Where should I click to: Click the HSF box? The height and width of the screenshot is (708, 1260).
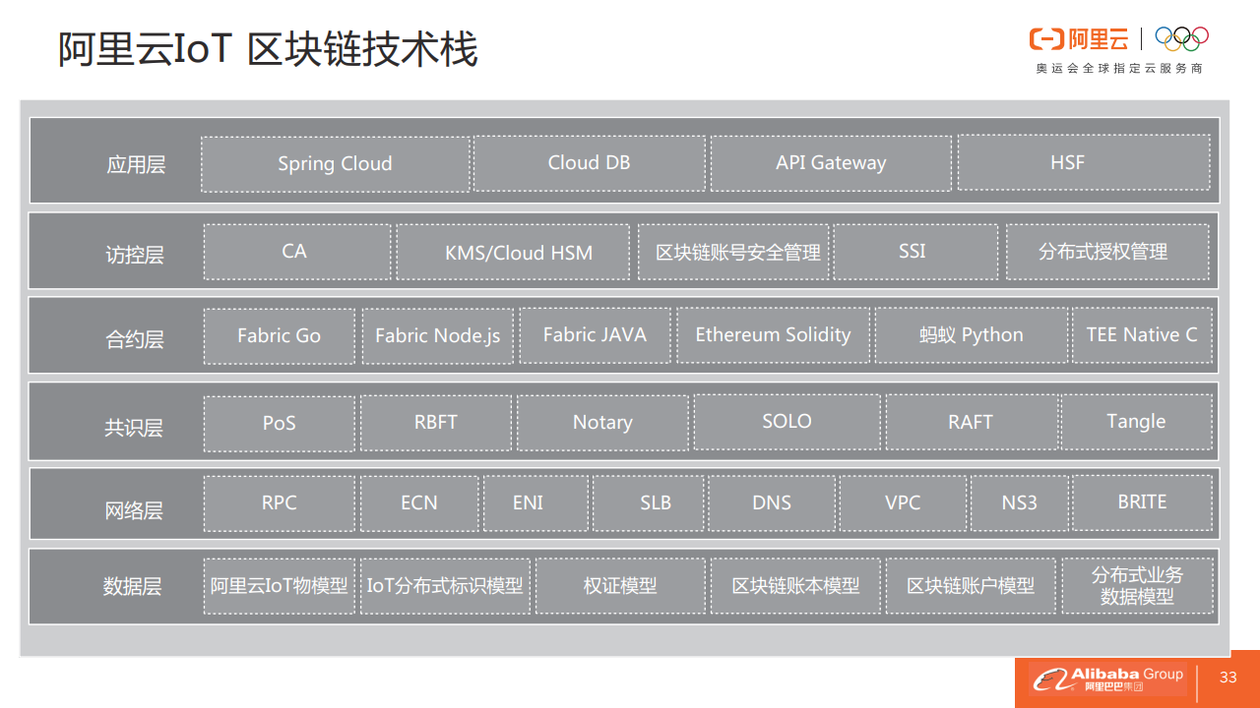[1084, 163]
